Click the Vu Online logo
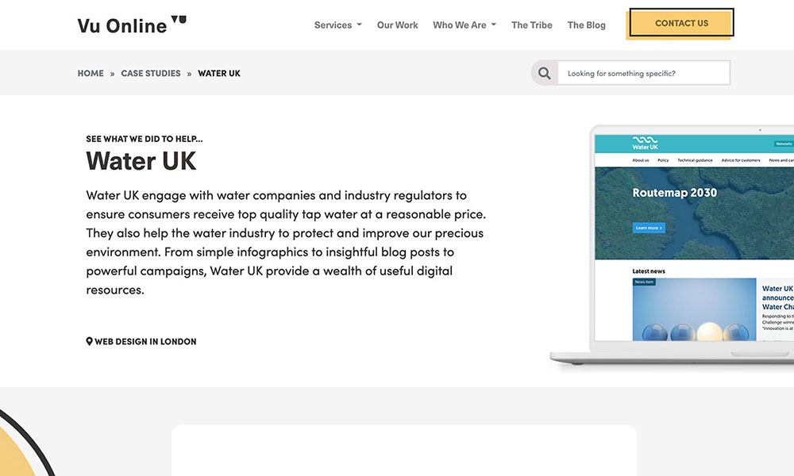Viewport: 794px width, 476px height. click(x=131, y=25)
